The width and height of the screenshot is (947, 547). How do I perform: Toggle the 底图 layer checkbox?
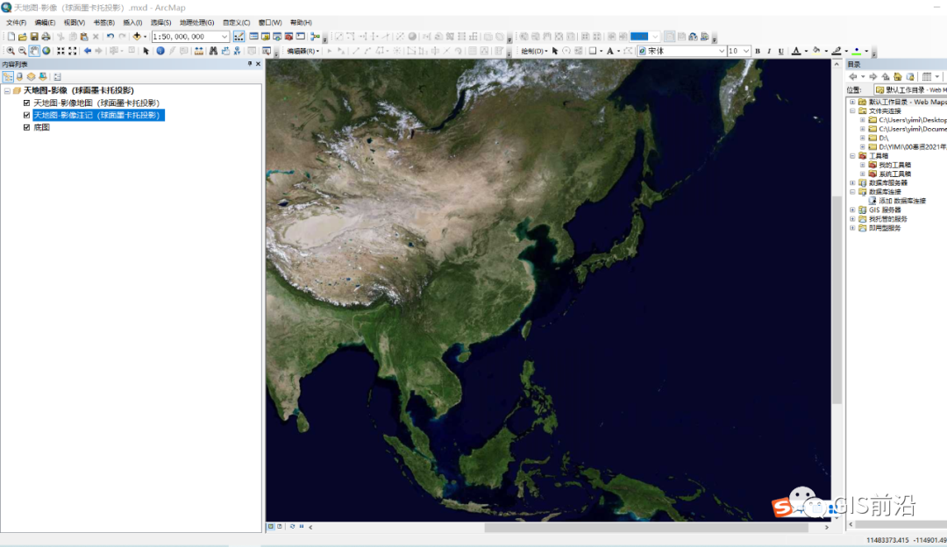click(x=26, y=127)
